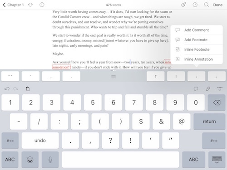Hide keyboard with the keyboard-dismiss icon
227x170 pixels.
click(217, 160)
